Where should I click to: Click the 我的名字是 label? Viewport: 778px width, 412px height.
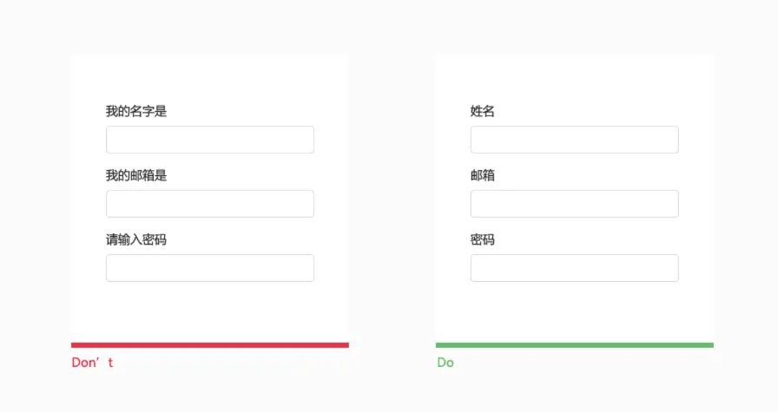(x=136, y=111)
